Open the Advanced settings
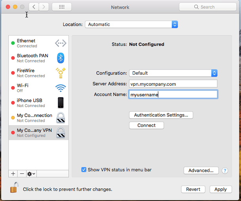 (x=201, y=171)
